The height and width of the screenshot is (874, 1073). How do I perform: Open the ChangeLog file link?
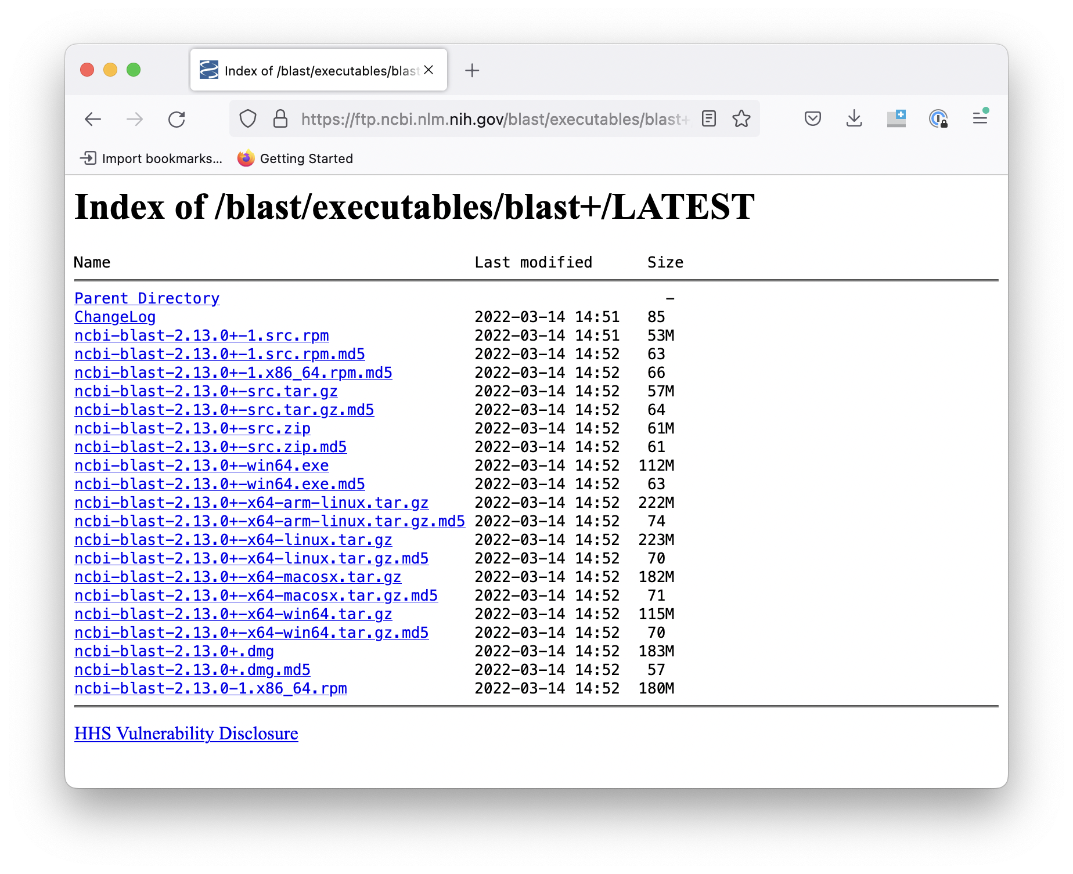115,317
